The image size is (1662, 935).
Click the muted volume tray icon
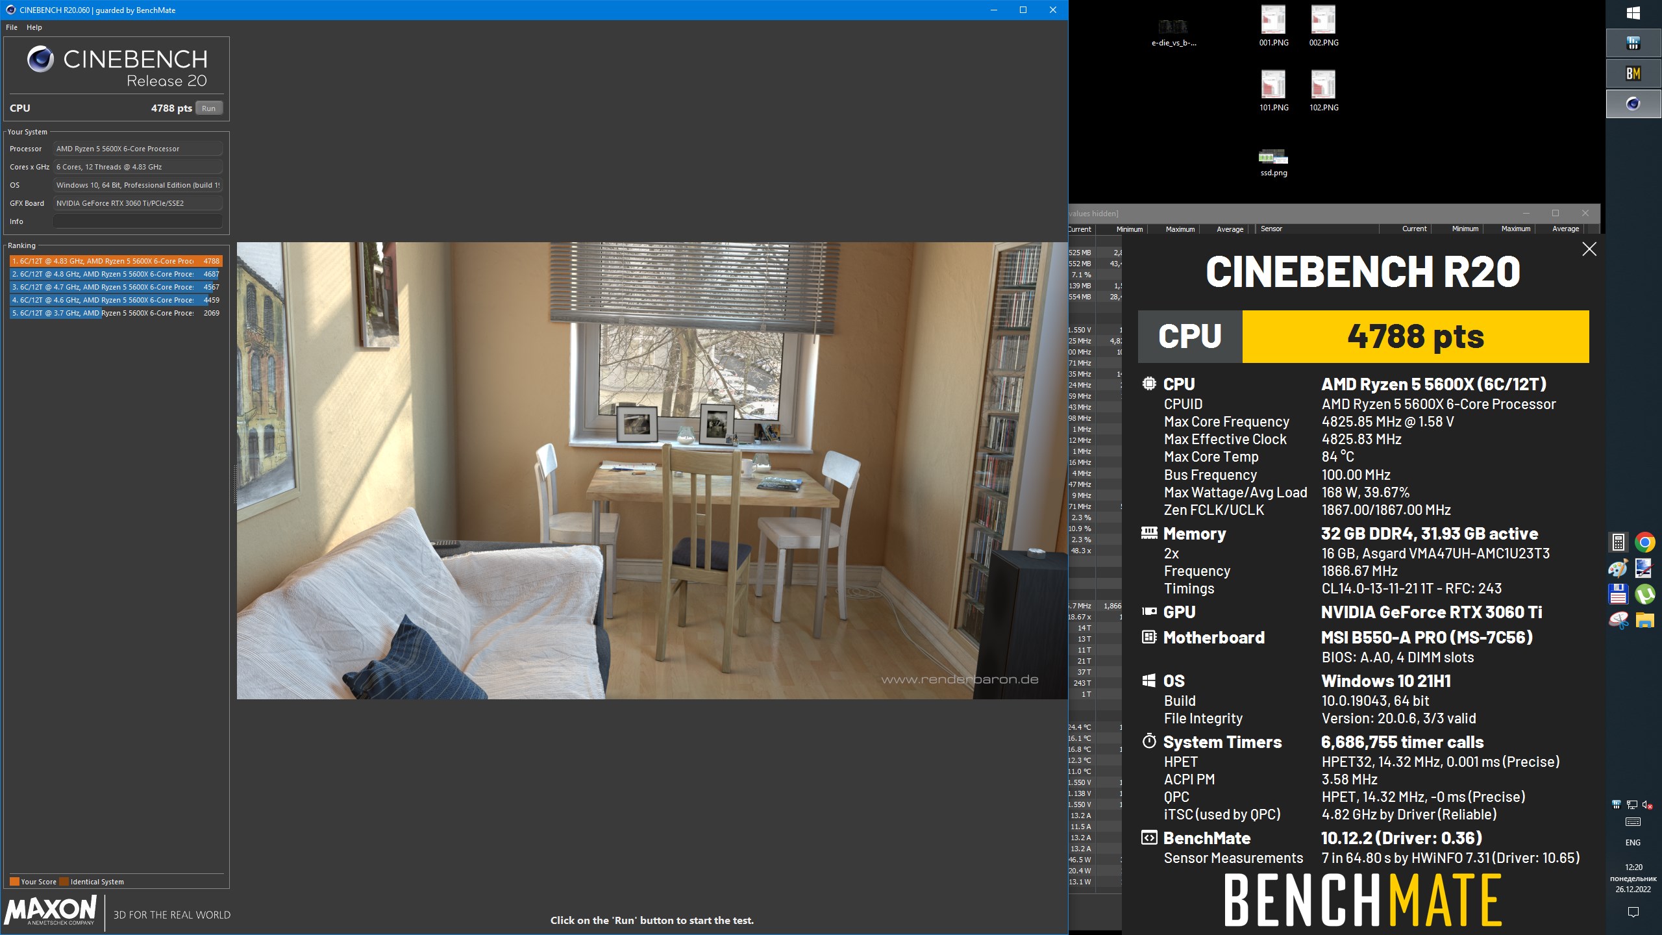tap(1648, 804)
